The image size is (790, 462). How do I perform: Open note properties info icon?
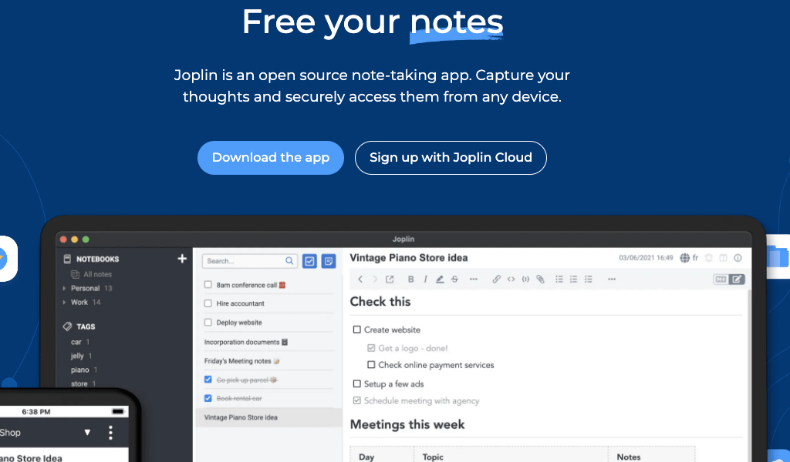[738, 258]
